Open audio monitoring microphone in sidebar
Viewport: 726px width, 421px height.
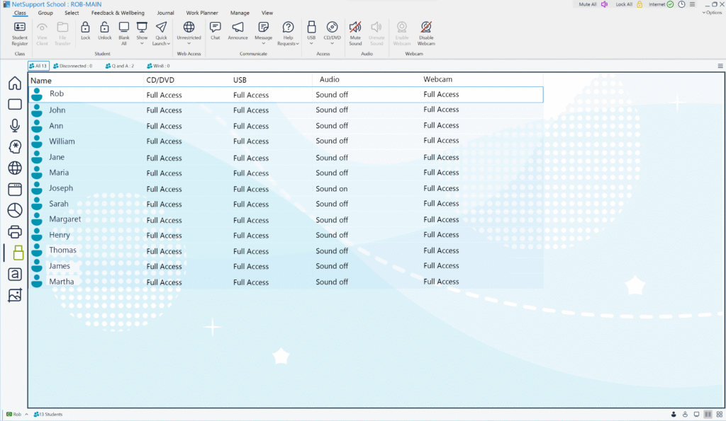(15, 125)
